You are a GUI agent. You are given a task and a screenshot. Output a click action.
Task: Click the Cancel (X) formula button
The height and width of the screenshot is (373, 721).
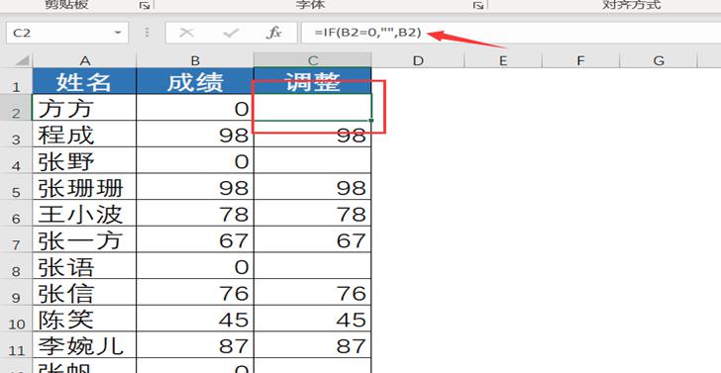(x=186, y=33)
